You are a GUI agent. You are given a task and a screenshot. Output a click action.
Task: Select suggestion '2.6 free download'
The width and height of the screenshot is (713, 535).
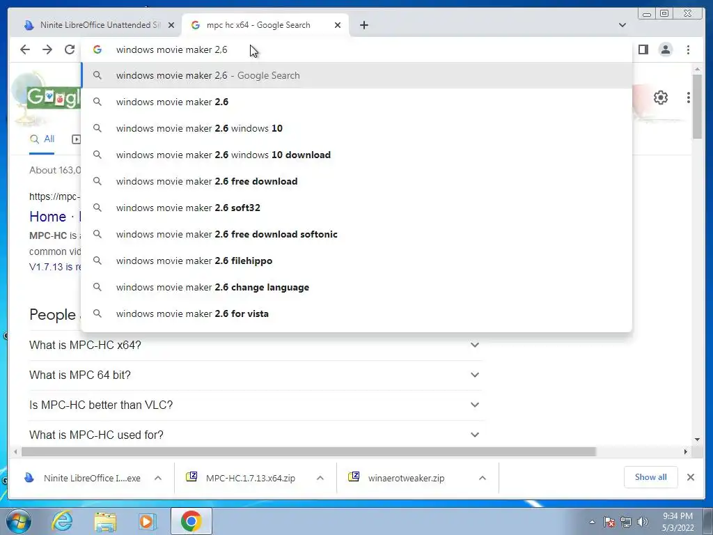[357, 181]
